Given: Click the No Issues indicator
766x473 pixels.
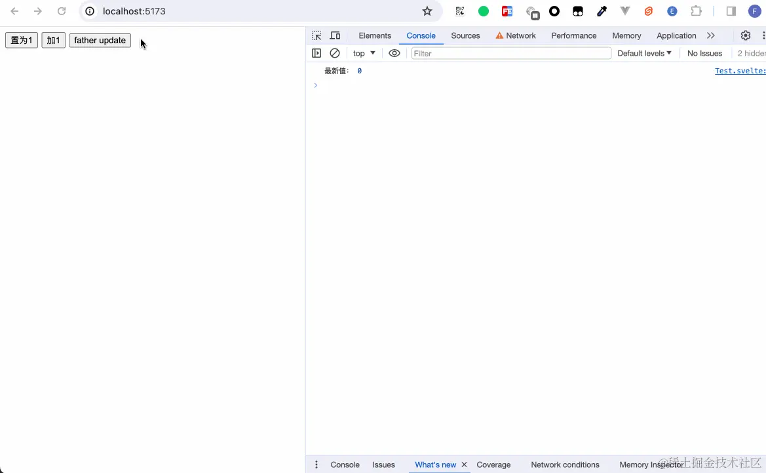Looking at the screenshot, I should 704,53.
